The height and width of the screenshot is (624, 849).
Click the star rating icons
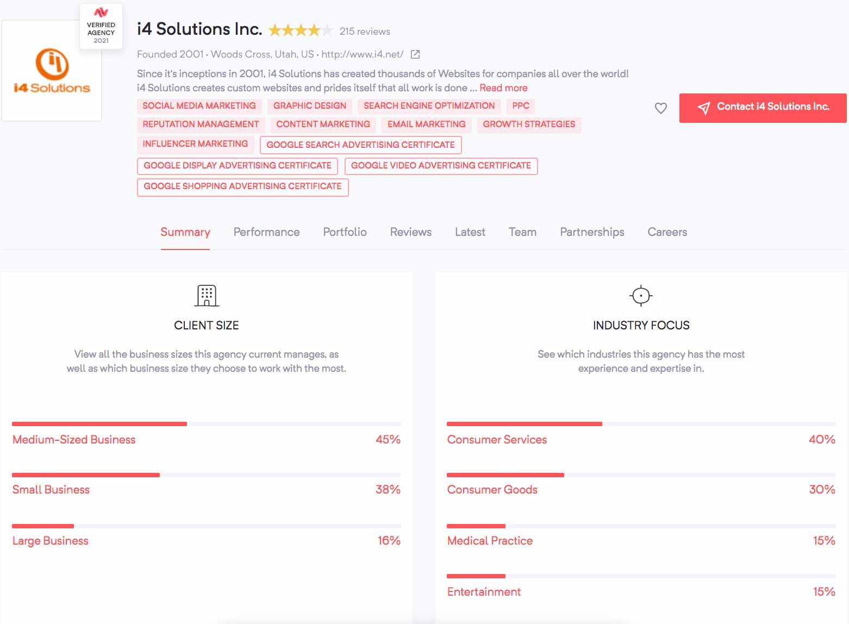point(301,30)
